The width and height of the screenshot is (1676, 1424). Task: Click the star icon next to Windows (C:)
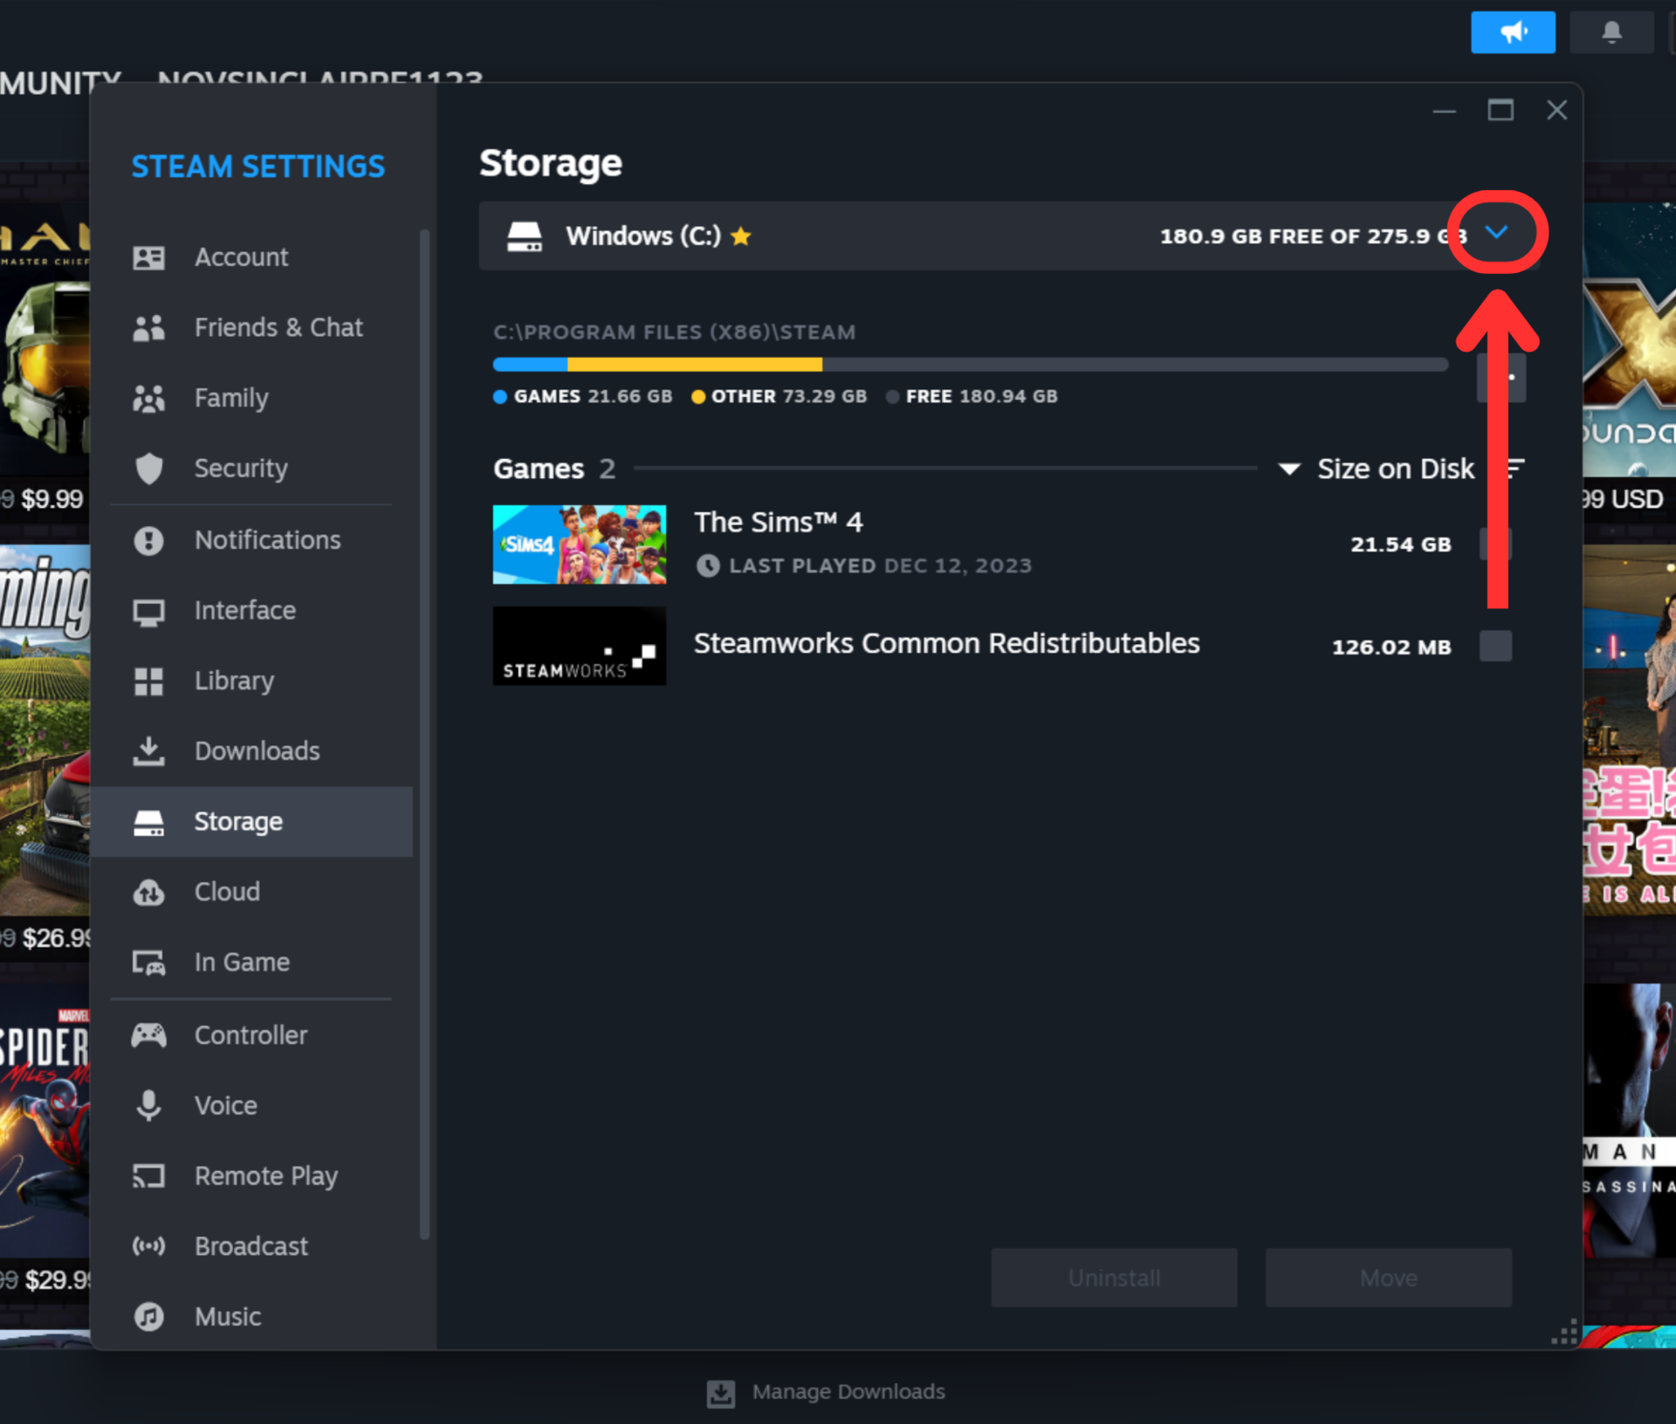741,236
